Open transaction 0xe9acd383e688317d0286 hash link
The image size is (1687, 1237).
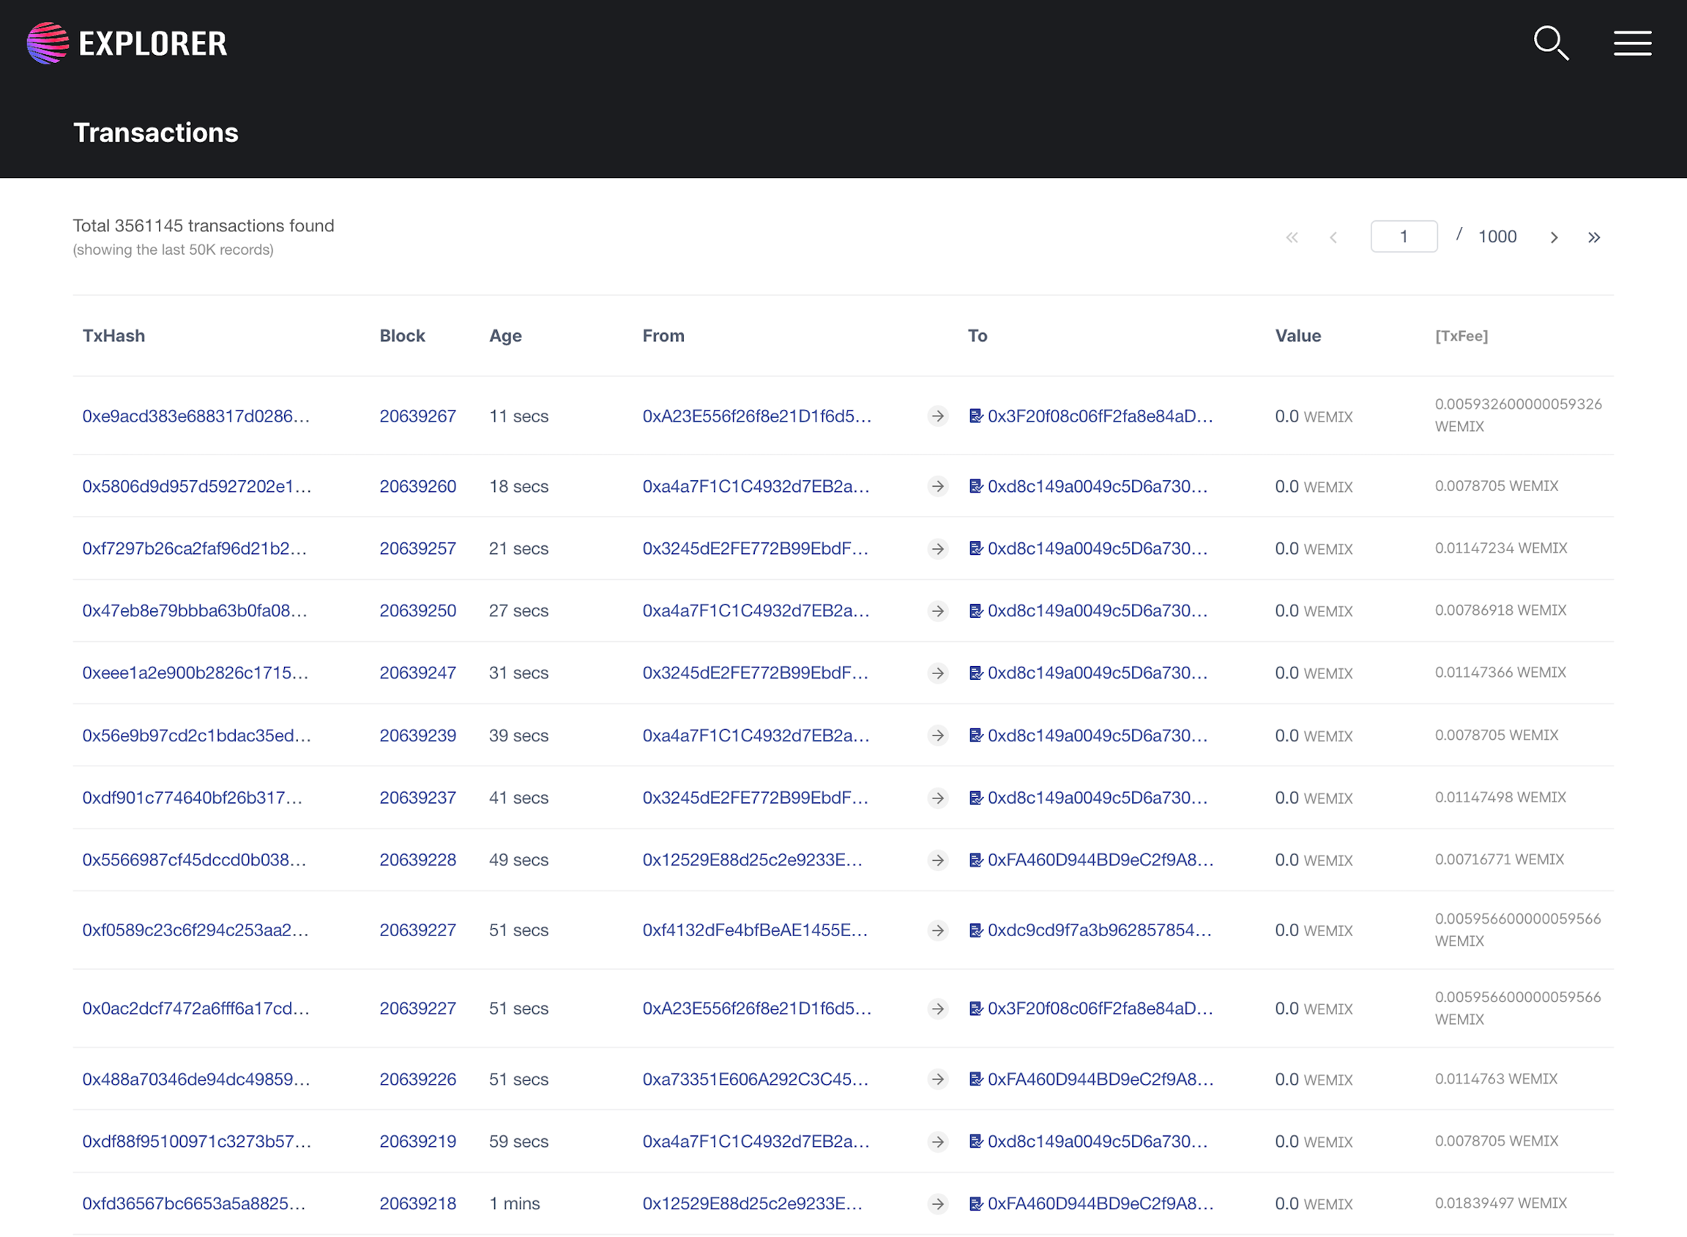(195, 416)
